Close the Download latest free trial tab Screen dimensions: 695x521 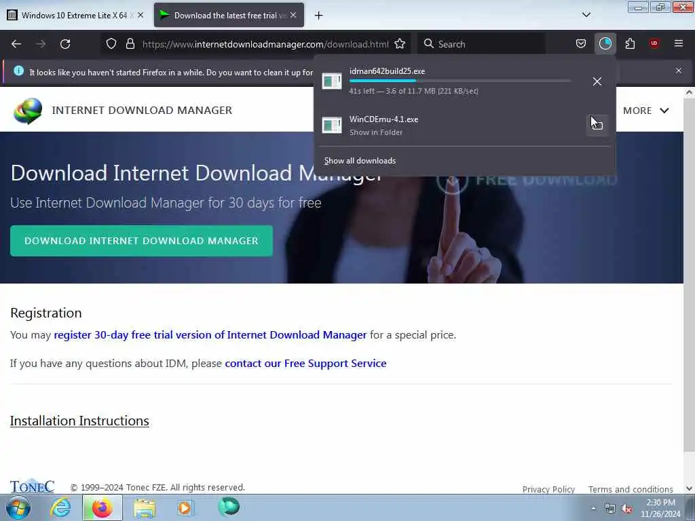point(293,15)
